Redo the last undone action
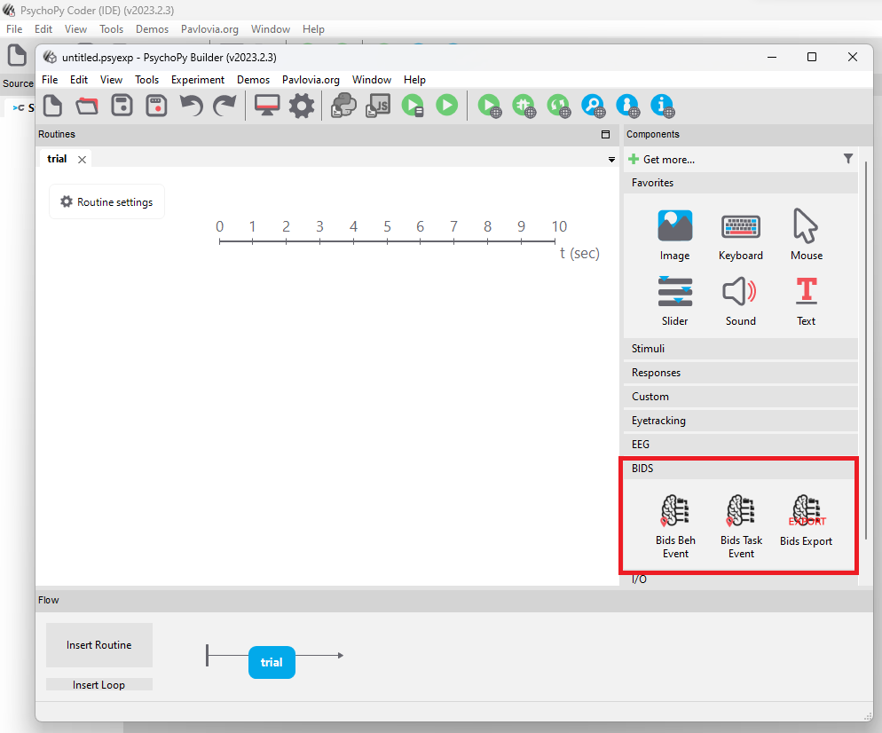 (x=225, y=106)
